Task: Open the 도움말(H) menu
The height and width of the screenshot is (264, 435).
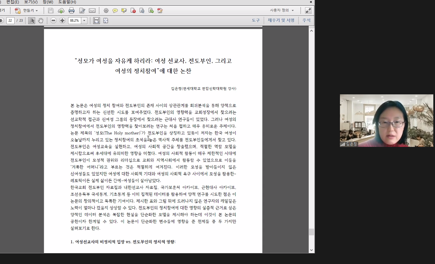Action: click(x=67, y=2)
